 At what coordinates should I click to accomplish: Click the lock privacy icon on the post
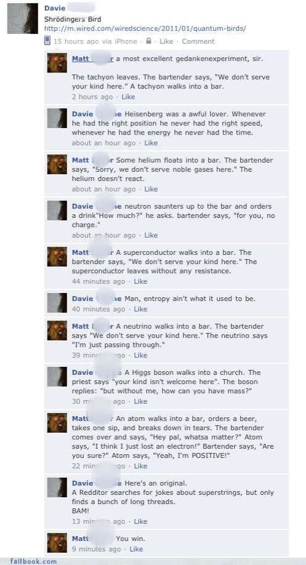coord(148,41)
